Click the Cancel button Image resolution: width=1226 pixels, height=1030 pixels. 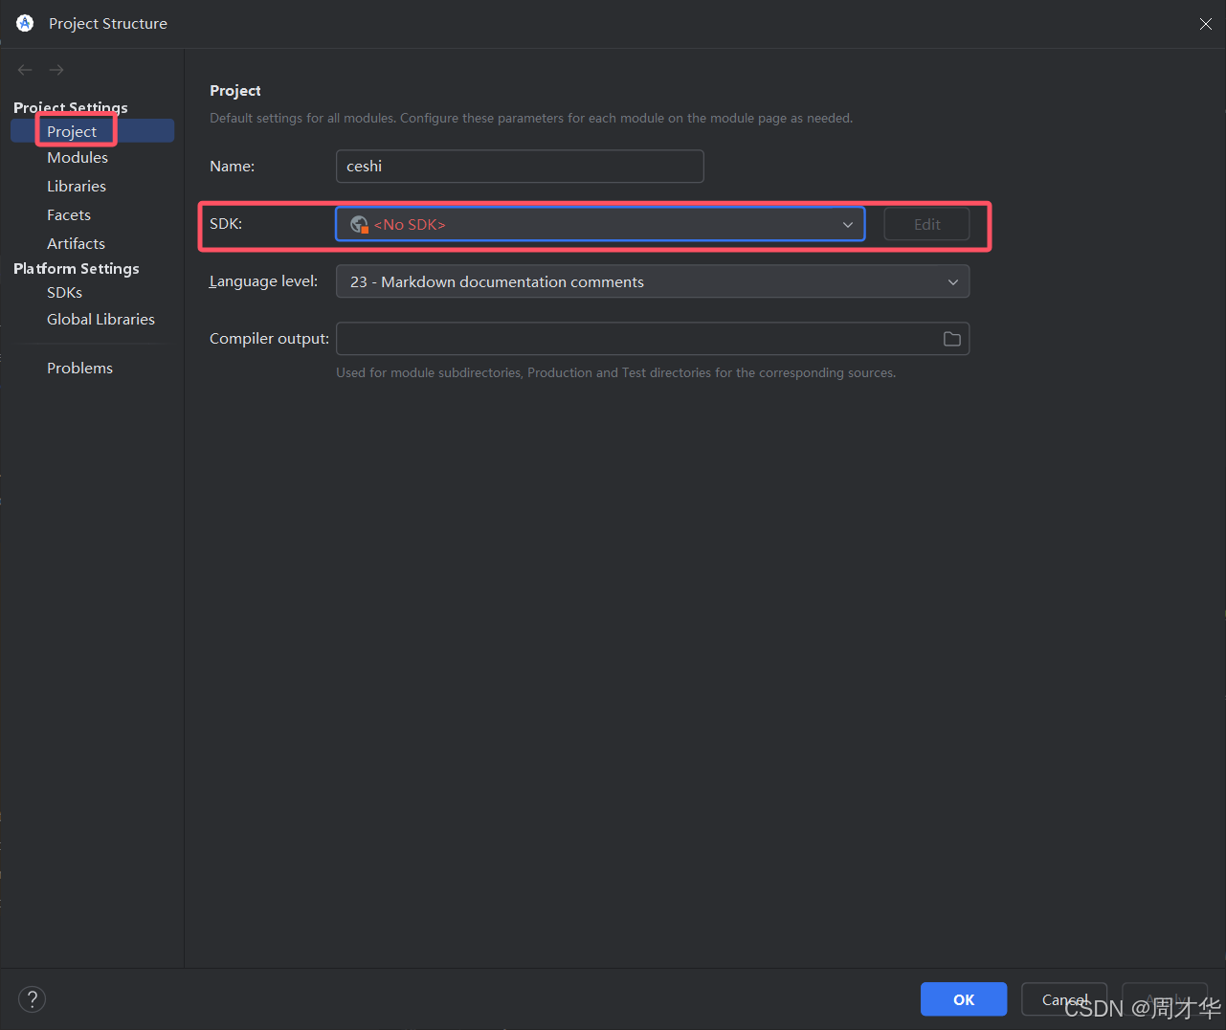(1064, 999)
